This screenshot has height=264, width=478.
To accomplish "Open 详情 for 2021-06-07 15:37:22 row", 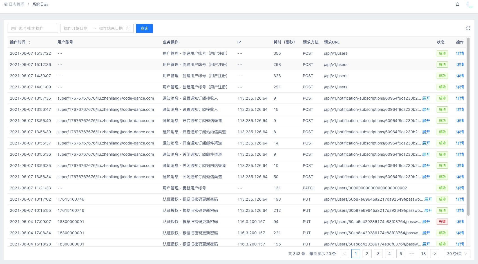I will point(460,53).
